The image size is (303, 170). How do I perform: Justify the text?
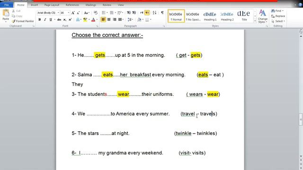(120, 19)
